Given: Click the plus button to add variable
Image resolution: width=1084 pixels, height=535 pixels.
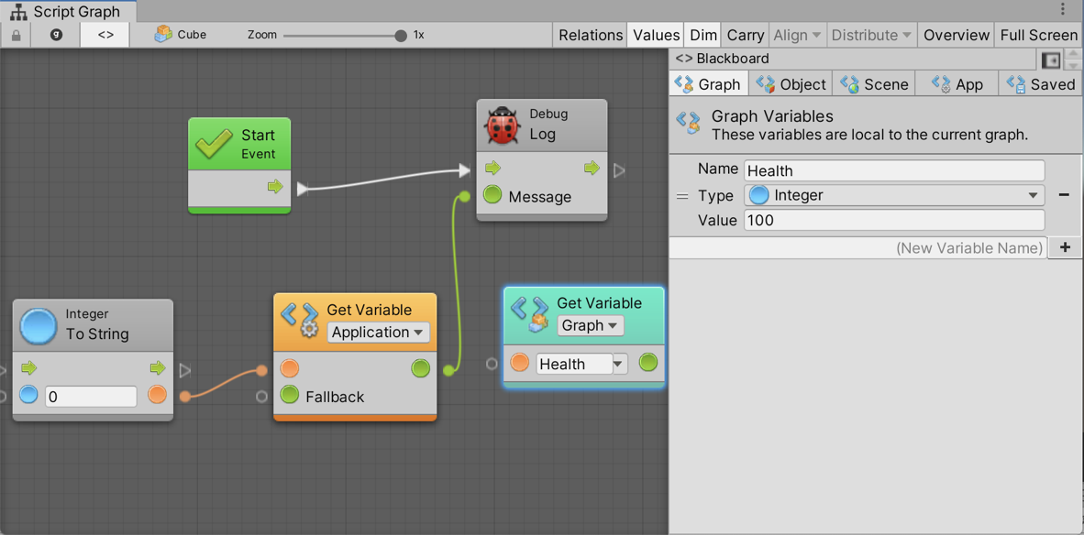Looking at the screenshot, I should click(1065, 247).
